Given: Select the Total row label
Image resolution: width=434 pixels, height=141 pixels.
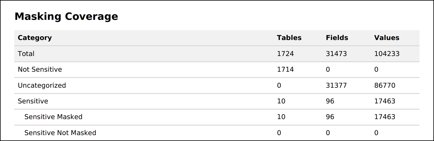Looking at the screenshot, I should click(x=26, y=54).
